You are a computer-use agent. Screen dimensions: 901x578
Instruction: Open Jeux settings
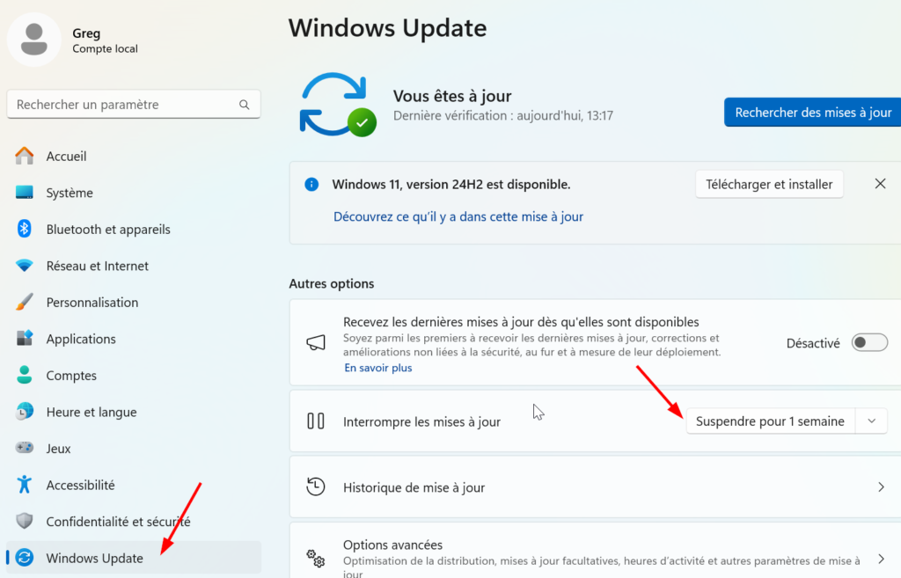pyautogui.click(x=134, y=448)
